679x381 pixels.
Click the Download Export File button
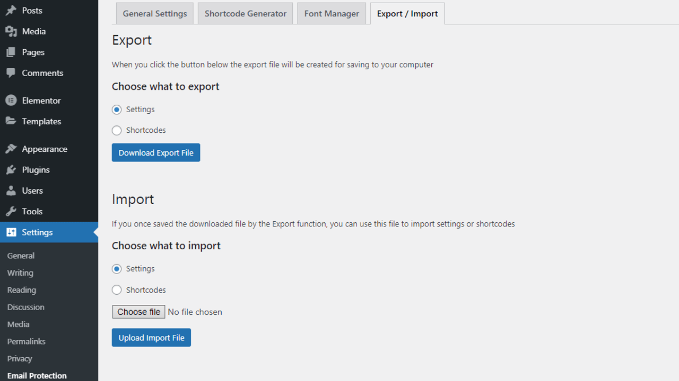pyautogui.click(x=155, y=152)
